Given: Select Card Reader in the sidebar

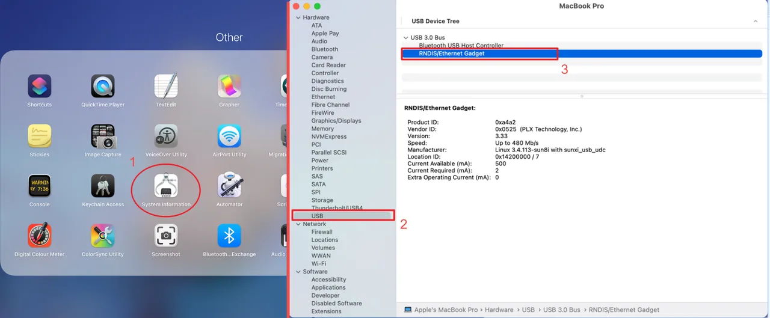Looking at the screenshot, I should point(328,65).
